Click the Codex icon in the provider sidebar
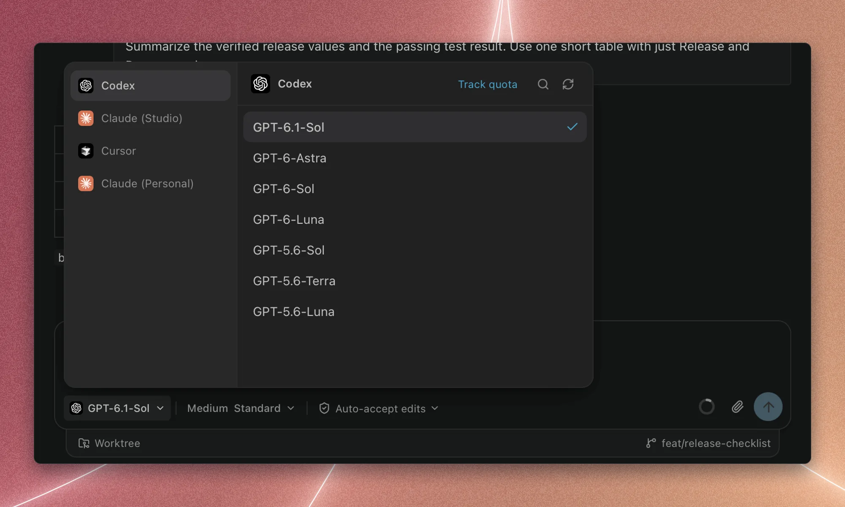Image resolution: width=845 pixels, height=507 pixels. tap(86, 85)
